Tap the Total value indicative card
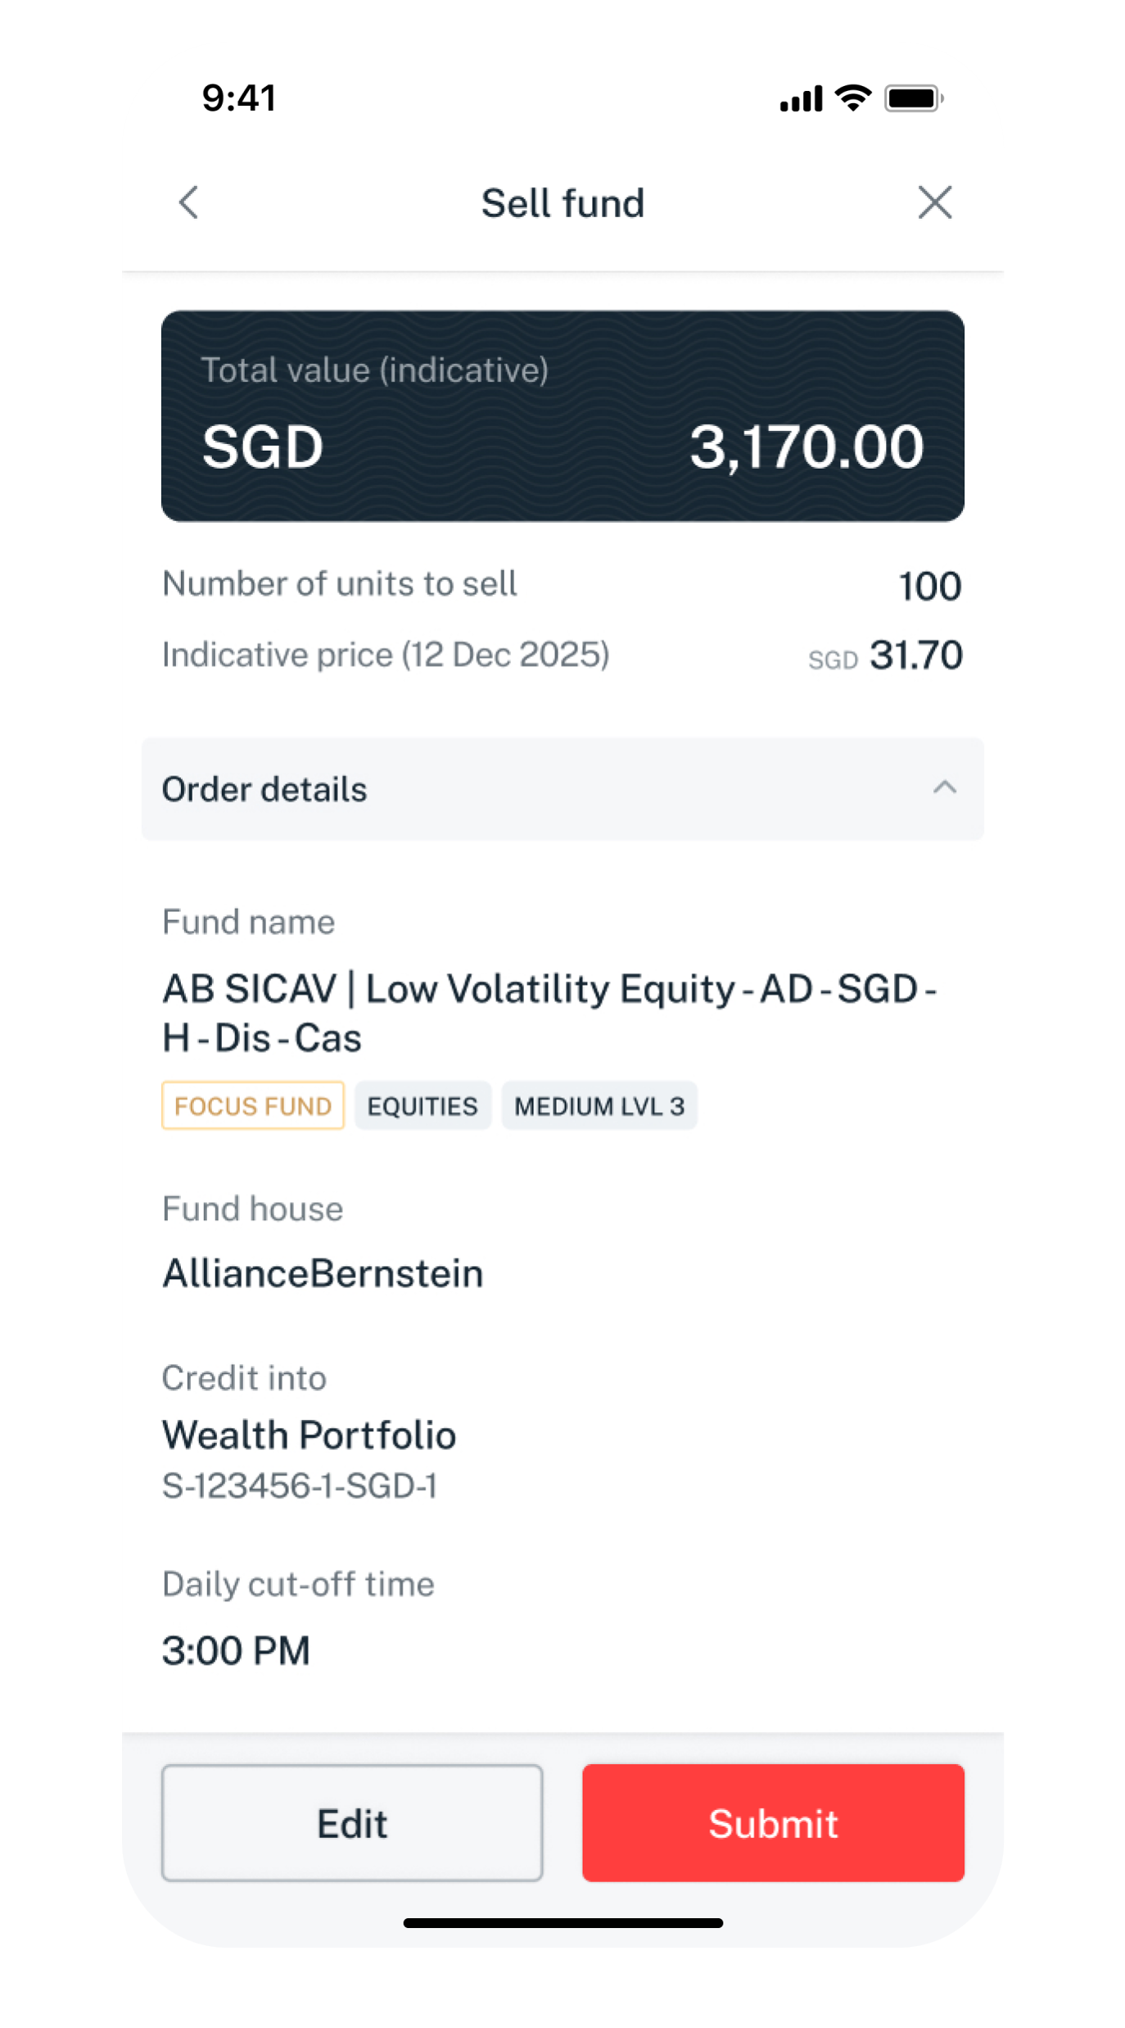 click(x=562, y=415)
